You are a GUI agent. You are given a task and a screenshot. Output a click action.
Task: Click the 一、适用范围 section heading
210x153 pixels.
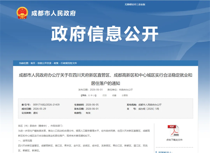[25, 141]
